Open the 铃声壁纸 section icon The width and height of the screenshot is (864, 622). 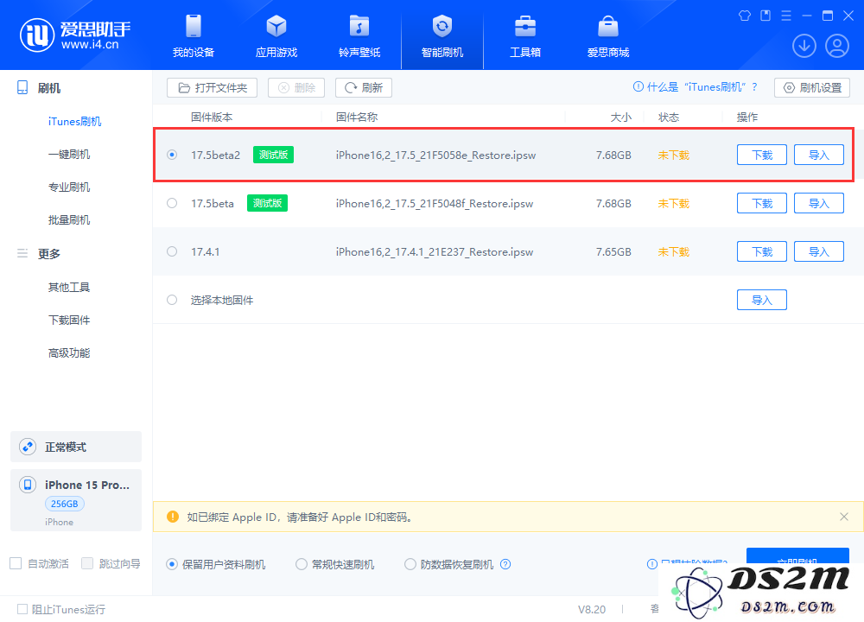click(359, 26)
